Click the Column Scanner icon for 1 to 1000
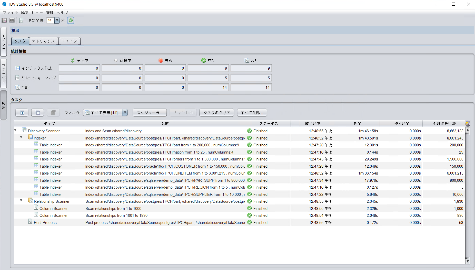The width and height of the screenshot is (475, 270). 36,208
